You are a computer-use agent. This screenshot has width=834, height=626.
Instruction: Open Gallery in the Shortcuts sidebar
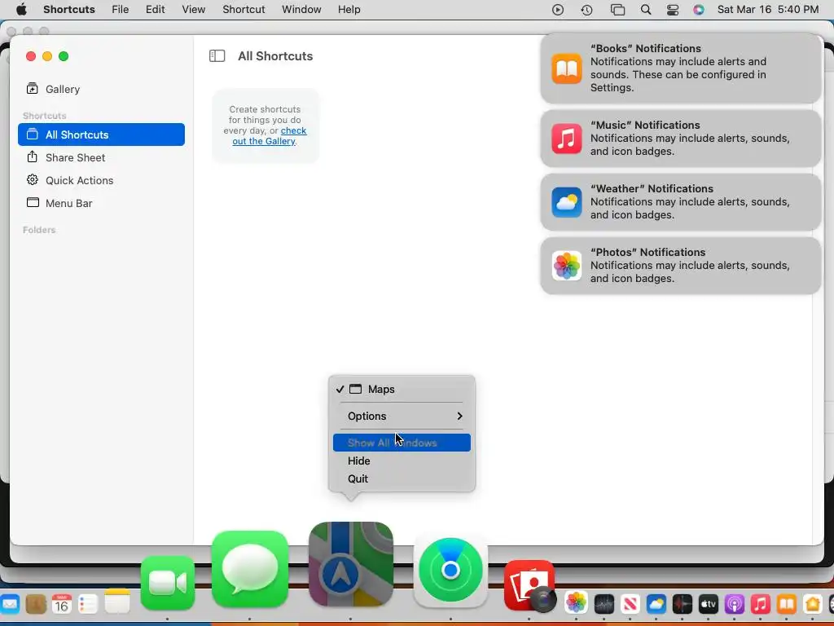click(x=53, y=89)
